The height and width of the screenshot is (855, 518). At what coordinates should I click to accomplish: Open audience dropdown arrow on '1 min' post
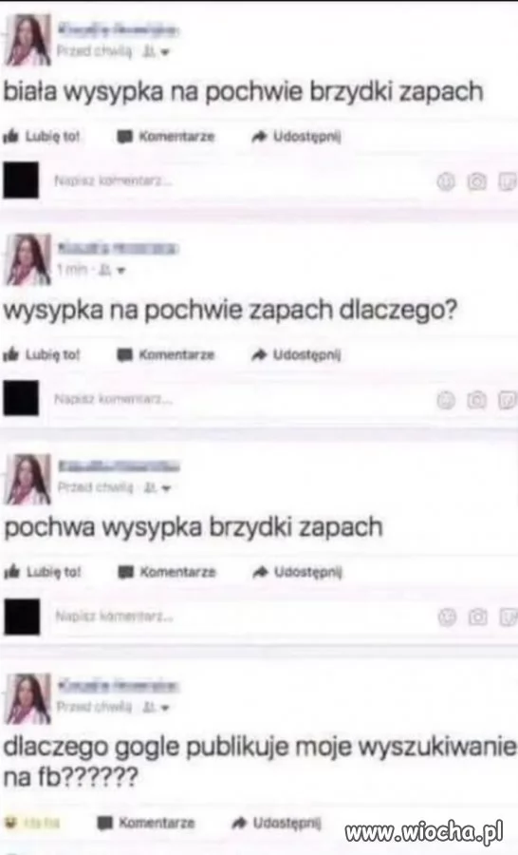click(x=121, y=270)
